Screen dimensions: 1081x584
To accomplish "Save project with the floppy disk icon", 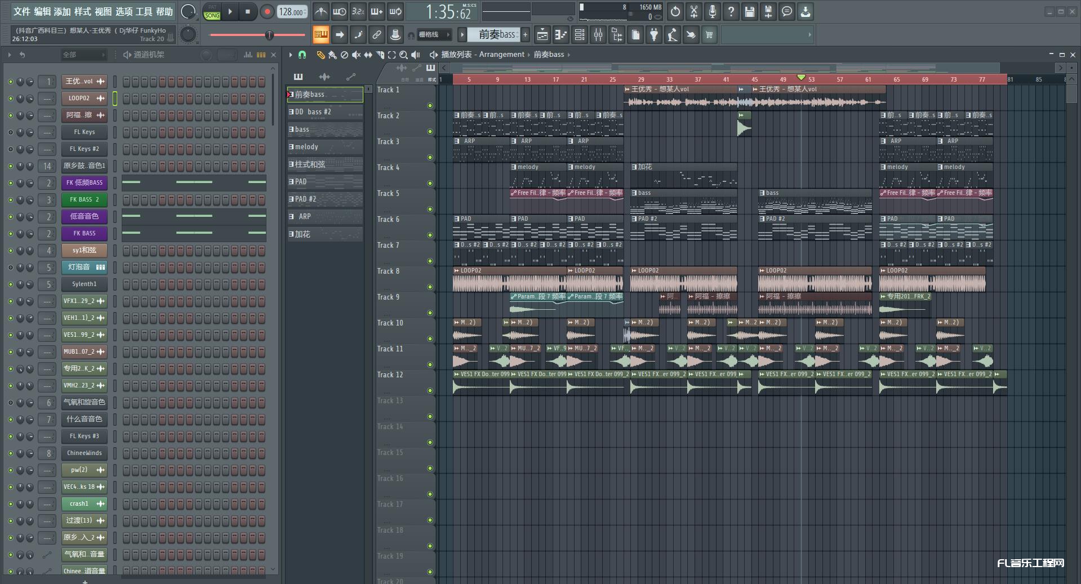I will tap(750, 11).
